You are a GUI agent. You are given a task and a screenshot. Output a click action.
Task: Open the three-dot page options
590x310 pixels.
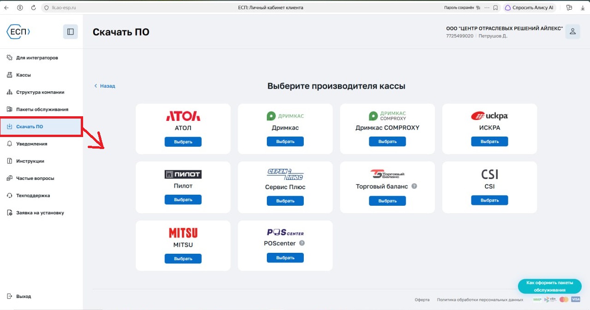[x=487, y=8]
